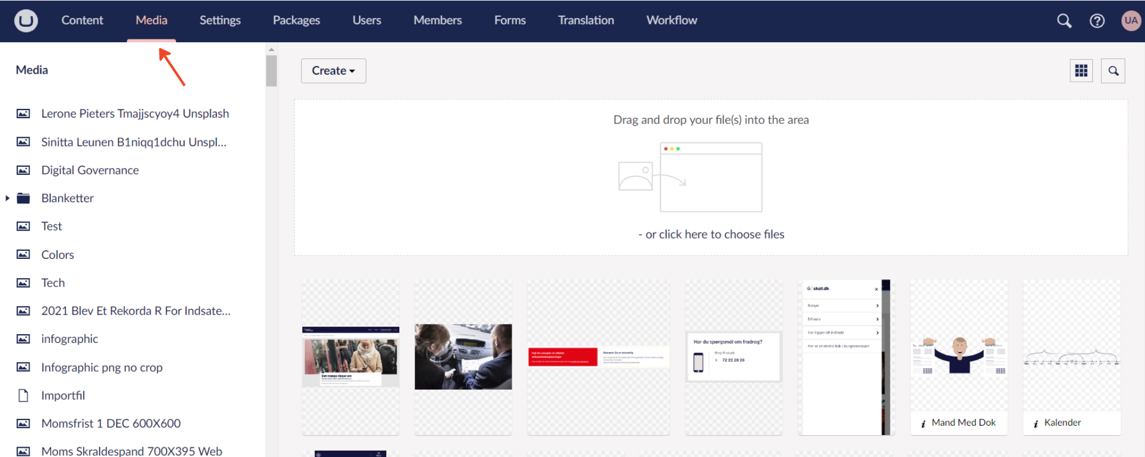
Task: Open the UA user avatar menu
Action: (x=1131, y=21)
